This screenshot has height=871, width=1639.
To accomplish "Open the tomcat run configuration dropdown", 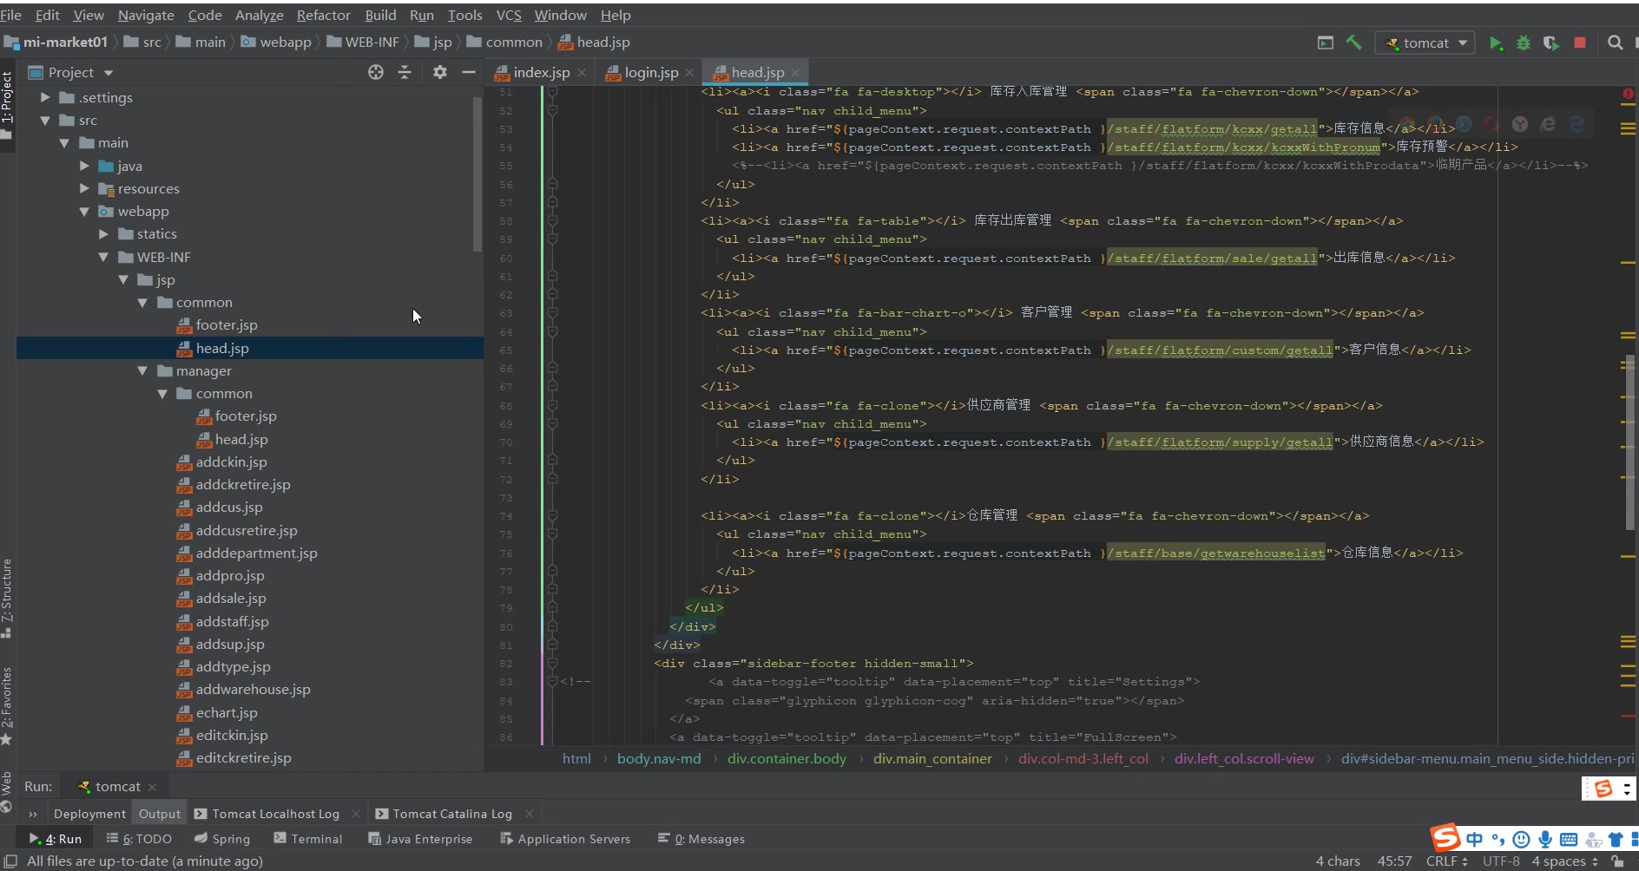I will 1425,43.
